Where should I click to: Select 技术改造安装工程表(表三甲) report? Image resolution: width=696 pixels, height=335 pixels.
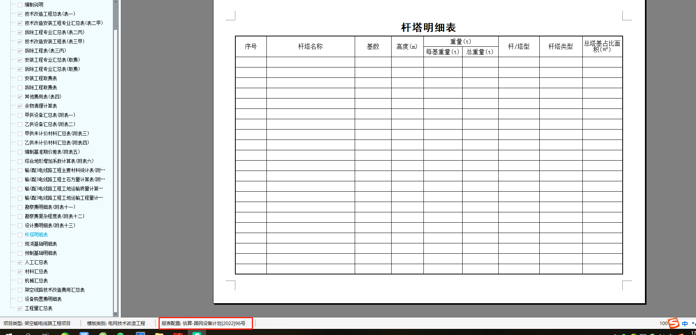55,41
